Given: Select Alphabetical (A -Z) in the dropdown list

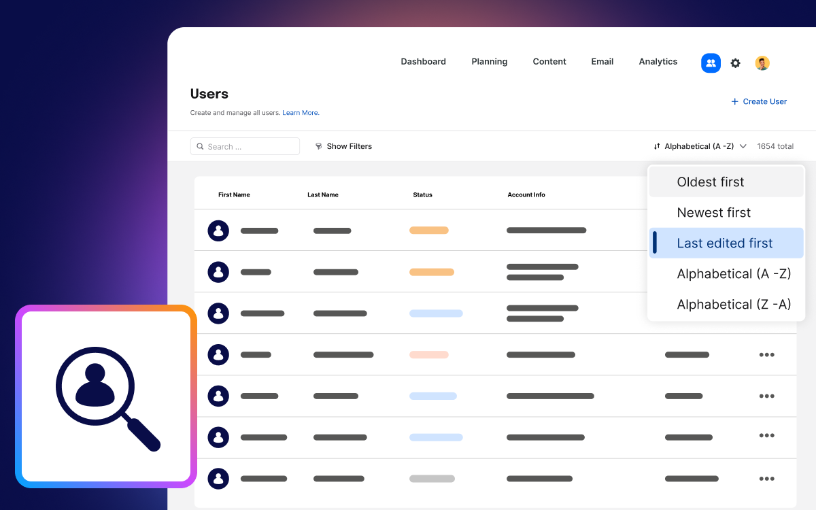Looking at the screenshot, I should click(x=726, y=274).
